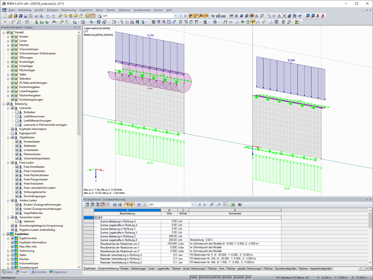Collapse the Modell tree node
Screen dimensions: 373x280
pos(3,32)
